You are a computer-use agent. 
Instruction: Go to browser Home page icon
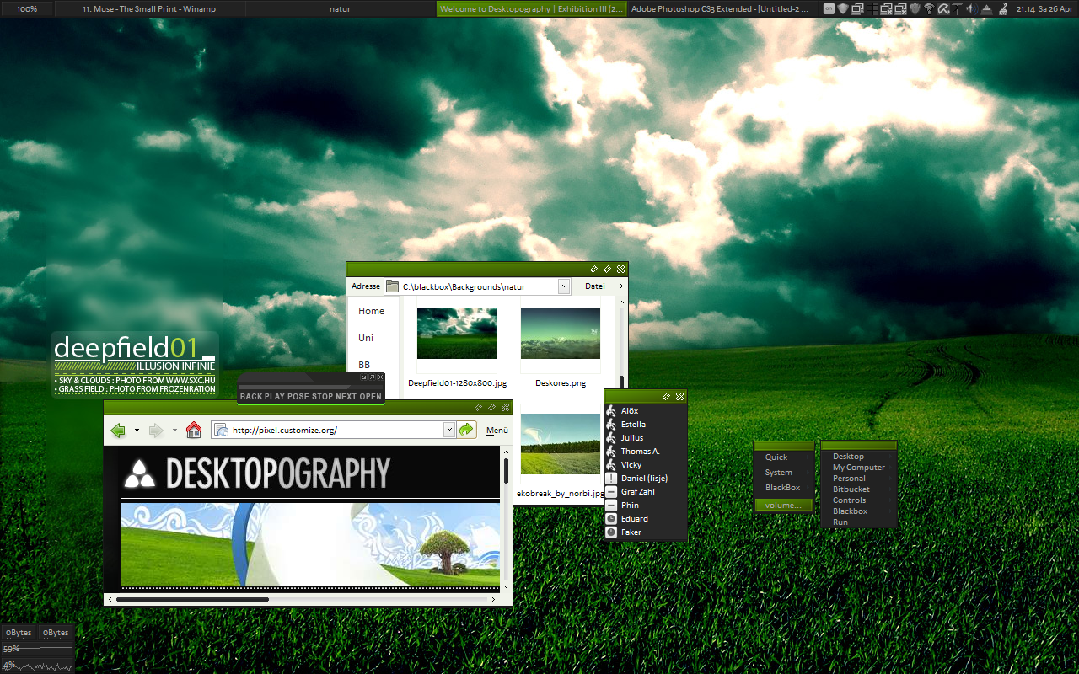(x=194, y=431)
